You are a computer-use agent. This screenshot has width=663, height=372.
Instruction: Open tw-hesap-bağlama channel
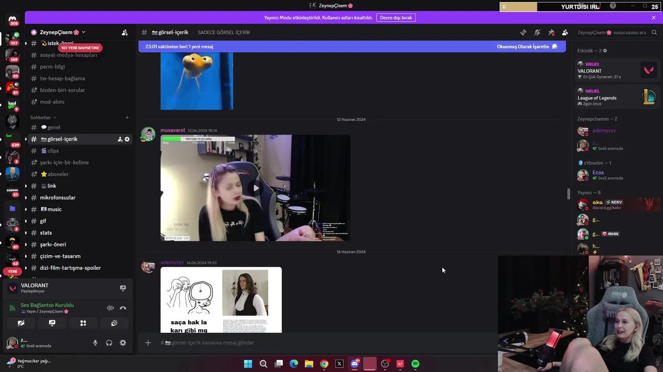point(62,79)
